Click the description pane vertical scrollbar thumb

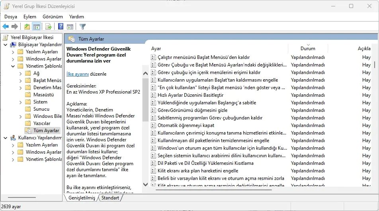point(145,100)
